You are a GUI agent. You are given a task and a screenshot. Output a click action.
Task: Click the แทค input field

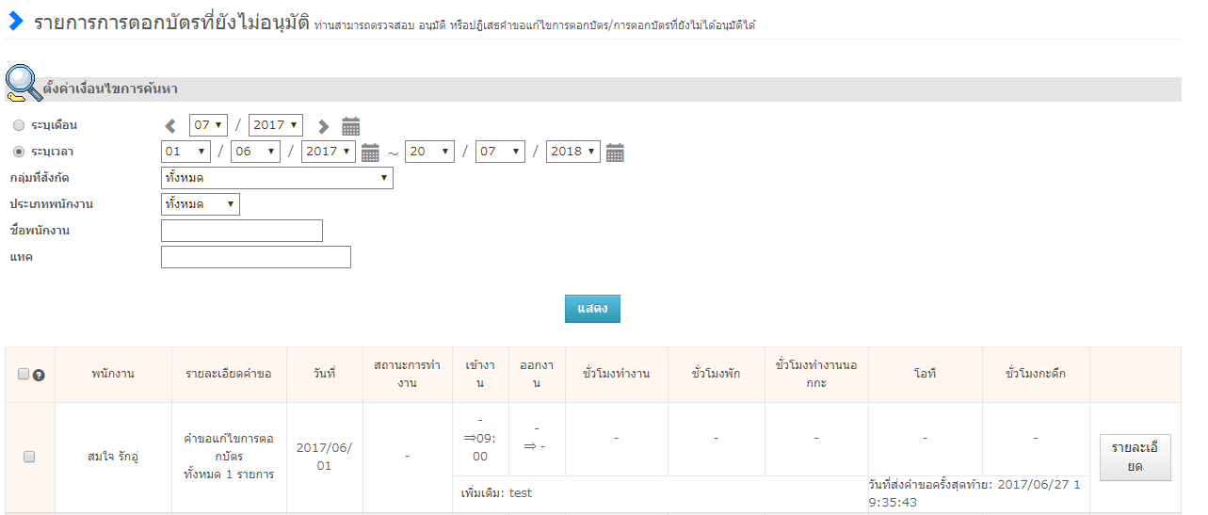pyautogui.click(x=256, y=257)
